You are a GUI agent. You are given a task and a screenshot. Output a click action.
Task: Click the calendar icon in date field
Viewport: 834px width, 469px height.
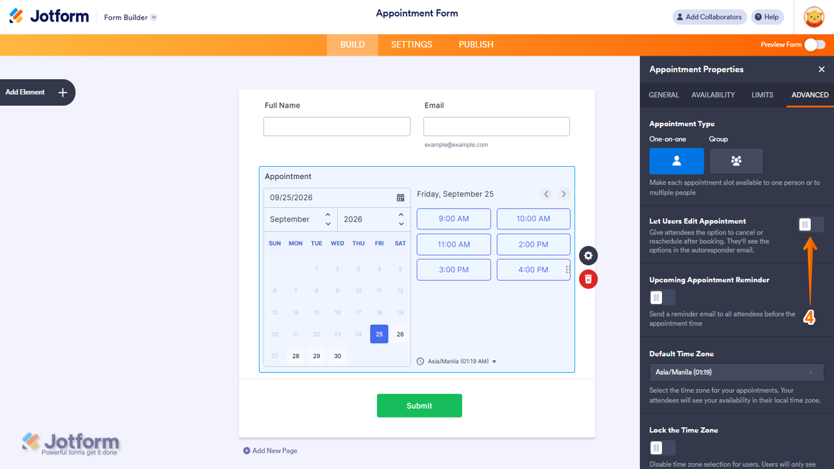(400, 197)
